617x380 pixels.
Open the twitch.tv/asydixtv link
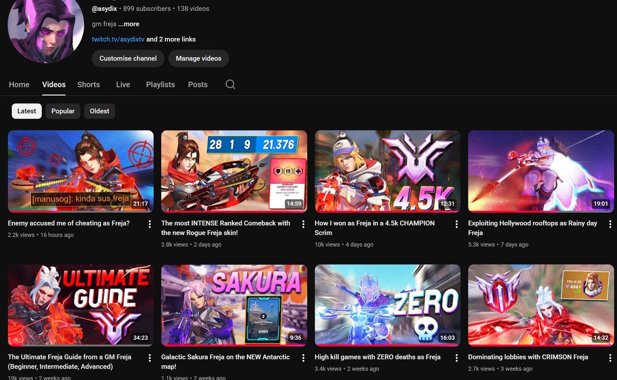118,39
